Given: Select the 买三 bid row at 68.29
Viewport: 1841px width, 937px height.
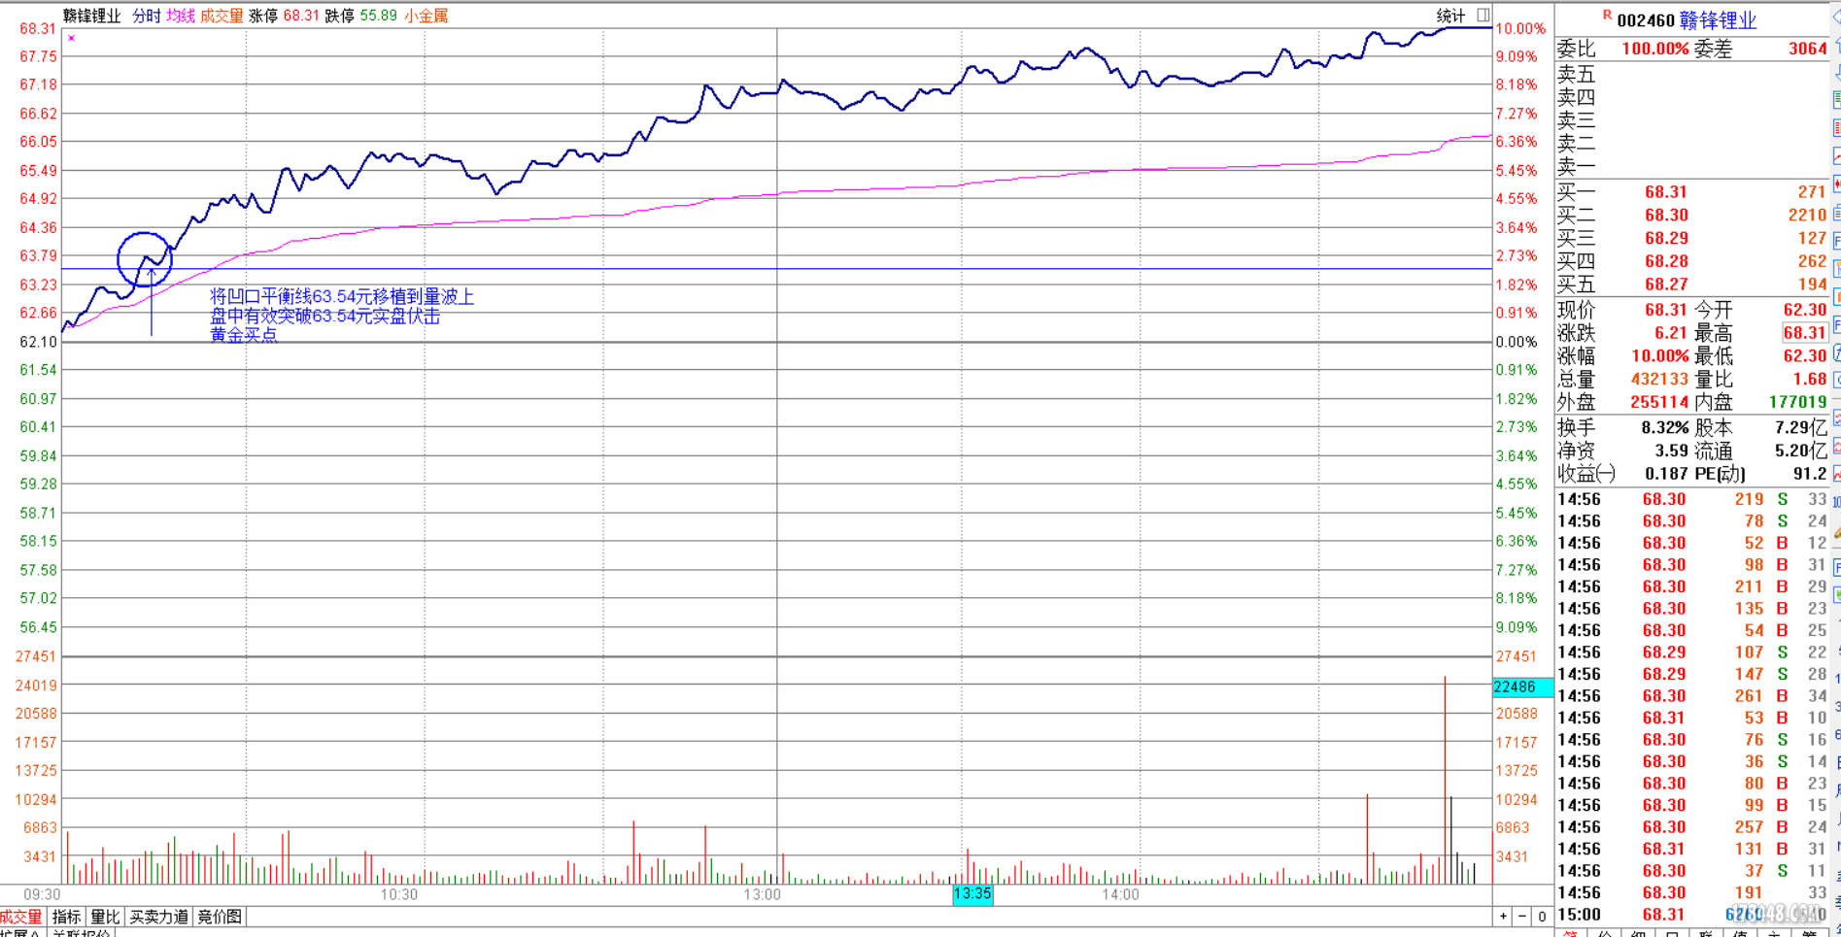Looking at the screenshot, I should pyautogui.click(x=1691, y=238).
